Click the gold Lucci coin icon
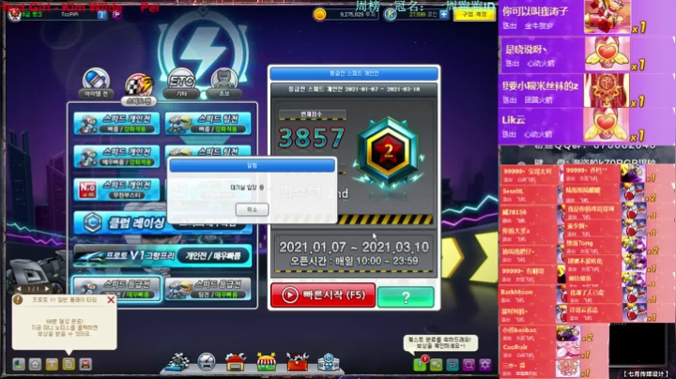Screen dimensions: 676x379 pyautogui.click(x=320, y=14)
